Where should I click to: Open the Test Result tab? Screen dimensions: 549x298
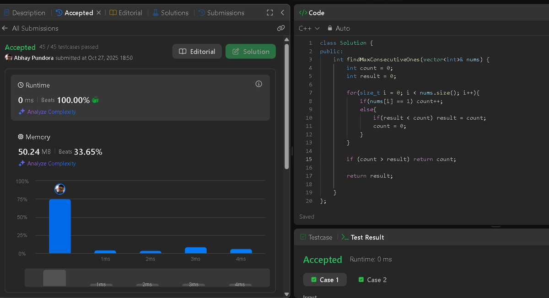(x=363, y=237)
